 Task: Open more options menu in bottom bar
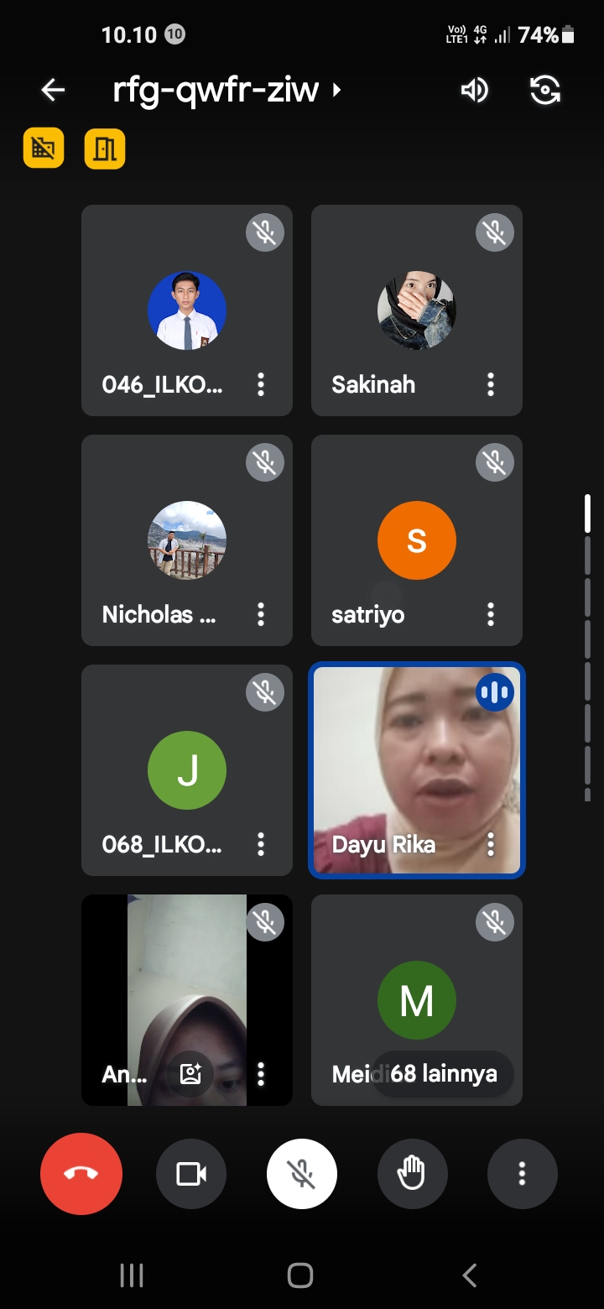[522, 1173]
